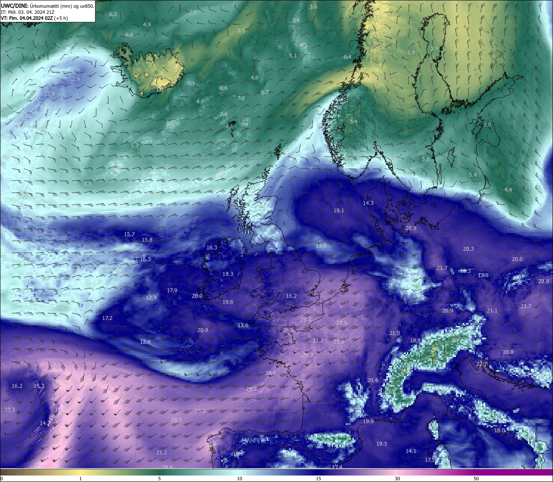Click the map value 22.8
The image size is (553, 482).
543,281
